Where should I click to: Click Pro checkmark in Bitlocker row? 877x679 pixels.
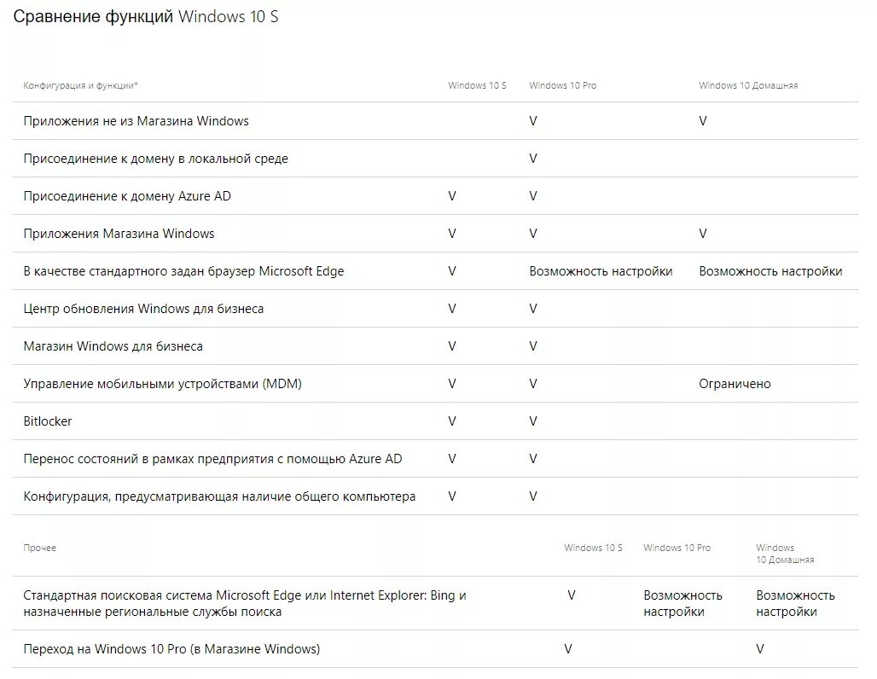(x=533, y=421)
